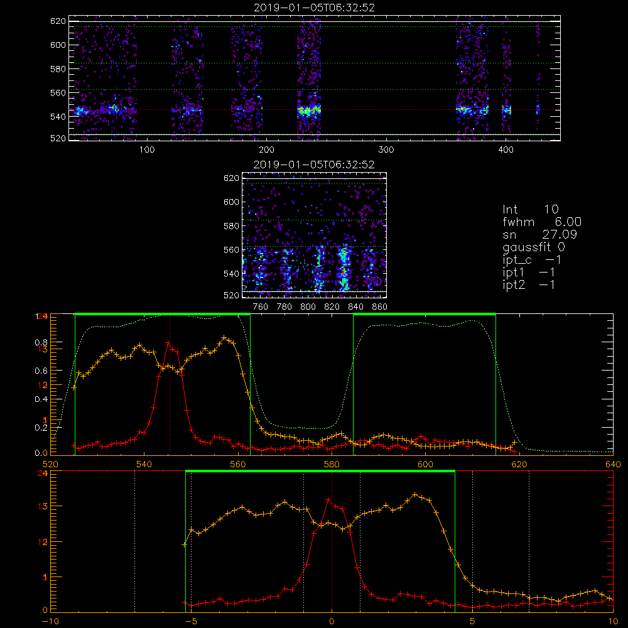628x628 pixels.
Task: Select the 'ipt1 -1' parameter line
Action: coord(529,273)
